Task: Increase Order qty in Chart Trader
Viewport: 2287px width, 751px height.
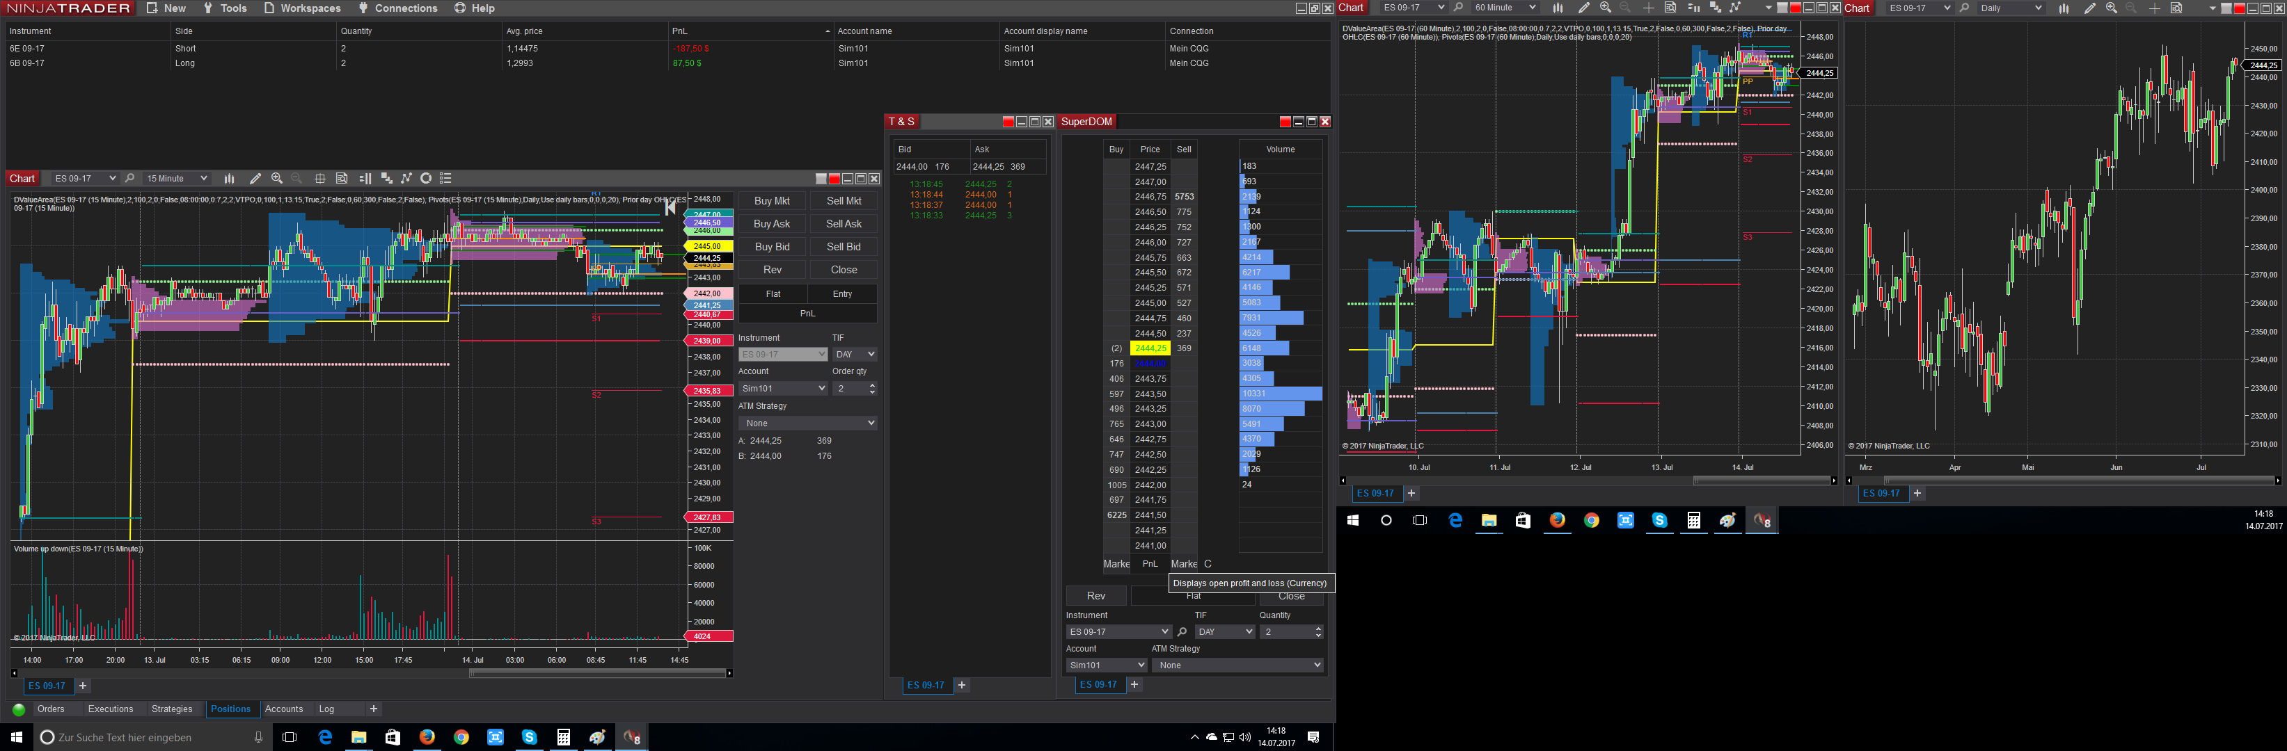Action: (x=873, y=385)
